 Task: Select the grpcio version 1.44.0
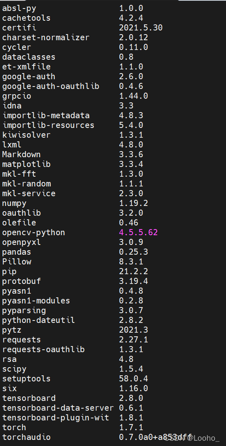point(133,96)
